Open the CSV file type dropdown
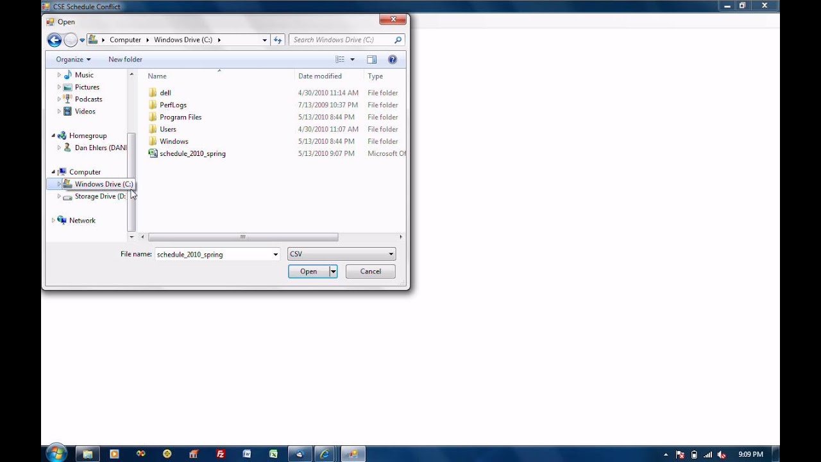 [x=341, y=254]
